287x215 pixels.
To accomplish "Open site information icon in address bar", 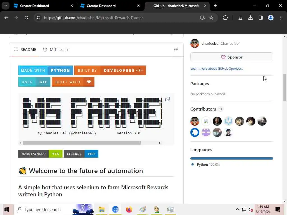I will pyautogui.click(x=38, y=18).
